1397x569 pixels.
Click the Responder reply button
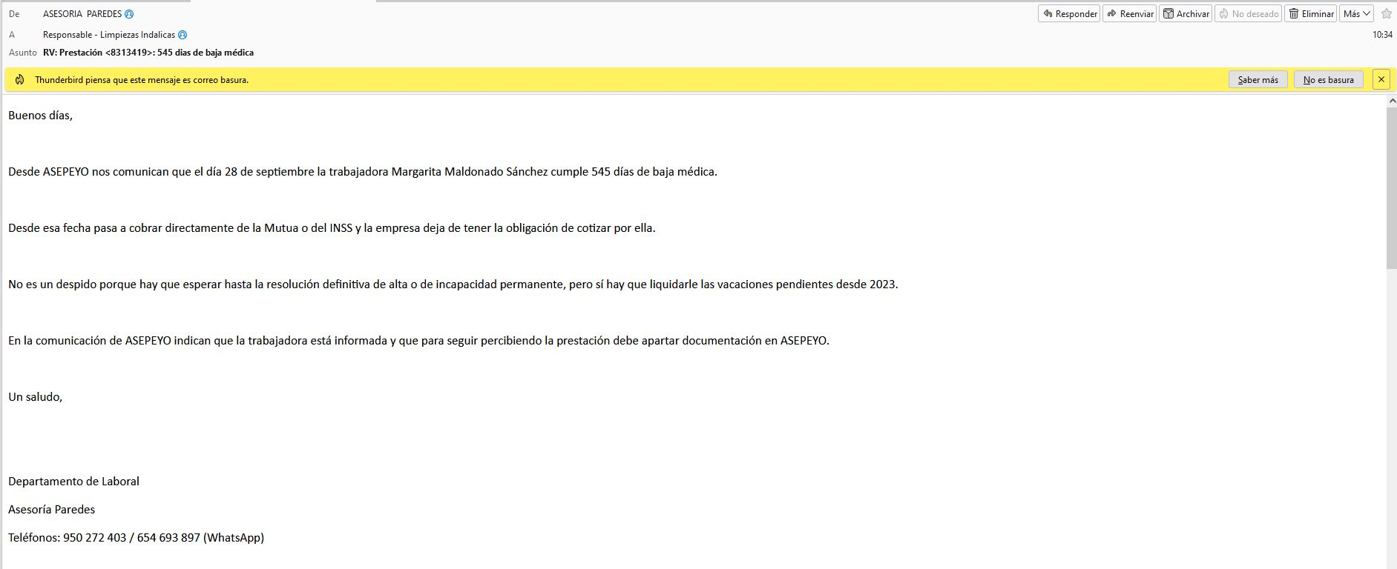tap(1069, 13)
